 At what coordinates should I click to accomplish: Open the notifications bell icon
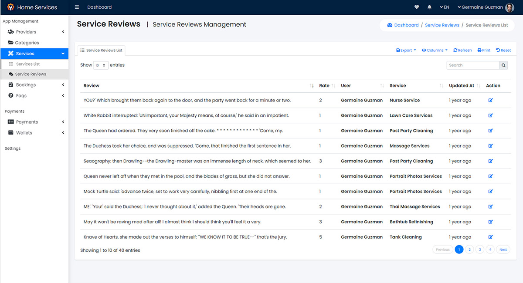coord(429,7)
